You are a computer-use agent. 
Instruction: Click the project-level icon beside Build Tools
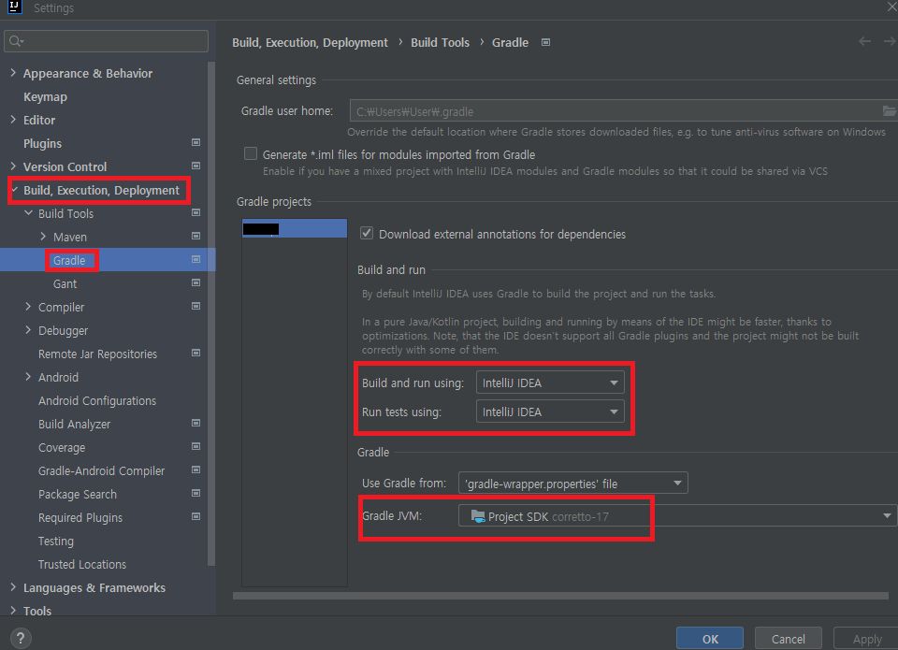[x=196, y=213]
